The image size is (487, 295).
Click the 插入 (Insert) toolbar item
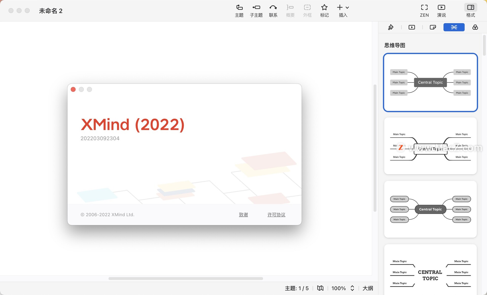(x=343, y=10)
